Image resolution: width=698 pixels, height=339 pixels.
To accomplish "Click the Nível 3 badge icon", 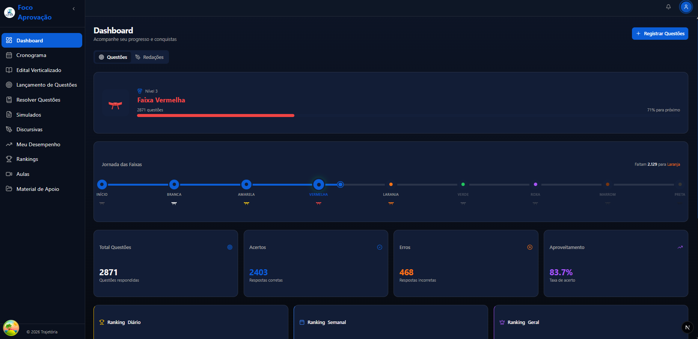I will click(x=140, y=91).
